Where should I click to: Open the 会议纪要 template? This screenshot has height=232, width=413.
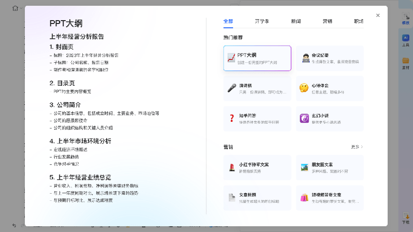pos(329,58)
